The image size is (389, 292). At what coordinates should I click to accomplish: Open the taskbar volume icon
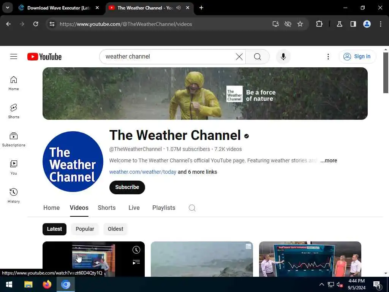340,284
